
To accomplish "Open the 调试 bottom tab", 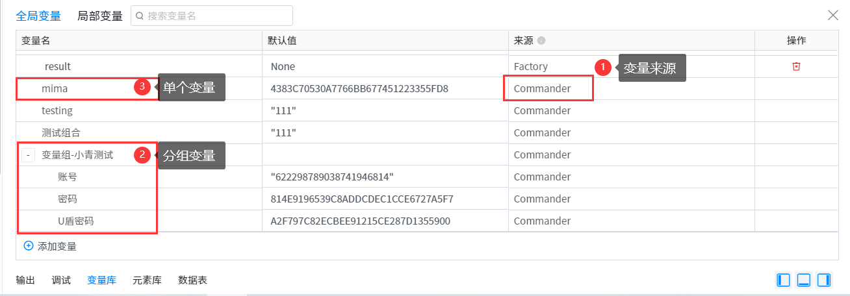I will pyautogui.click(x=61, y=280).
